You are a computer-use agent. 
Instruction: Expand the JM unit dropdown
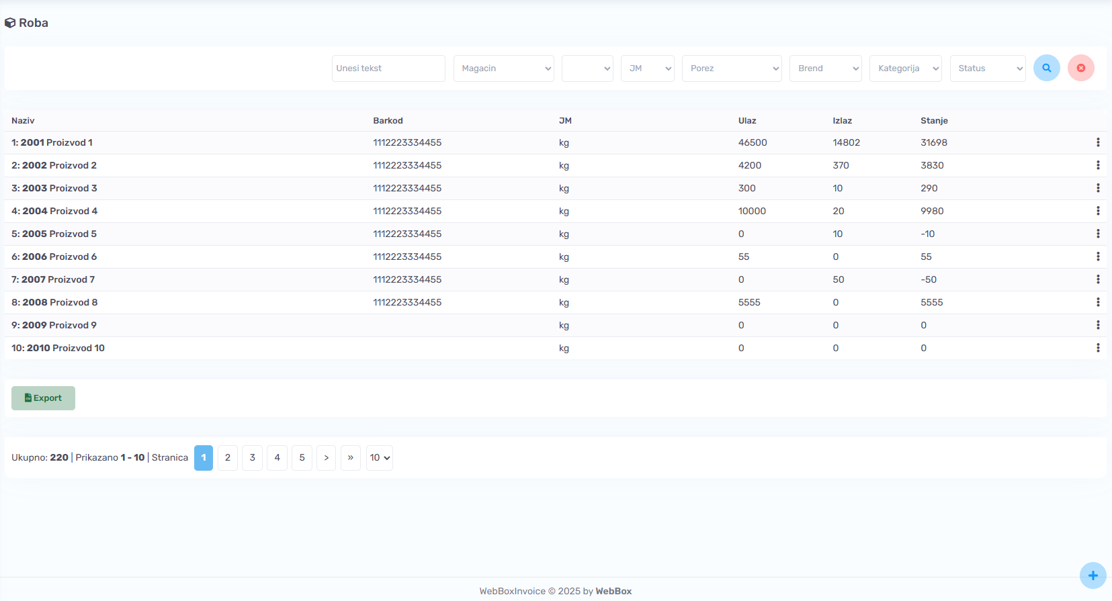[647, 68]
